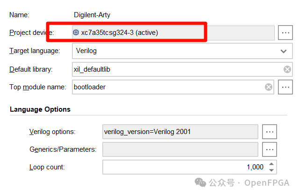Click the WeChat logo watermark

tap(200, 182)
